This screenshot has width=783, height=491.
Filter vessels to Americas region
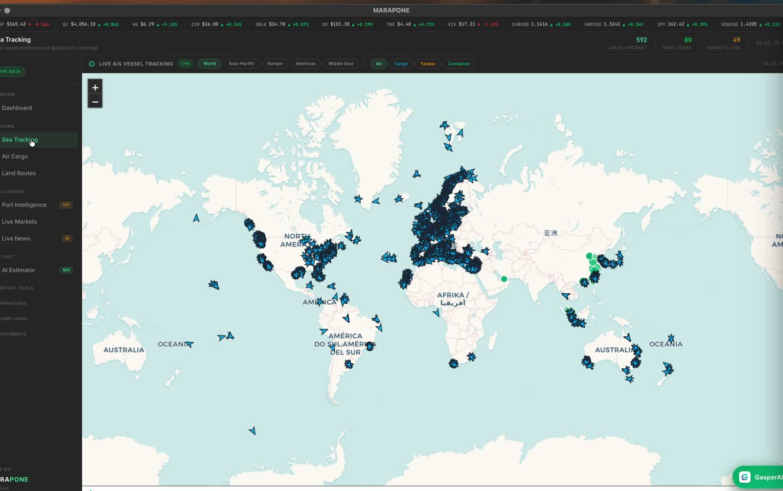(x=305, y=64)
